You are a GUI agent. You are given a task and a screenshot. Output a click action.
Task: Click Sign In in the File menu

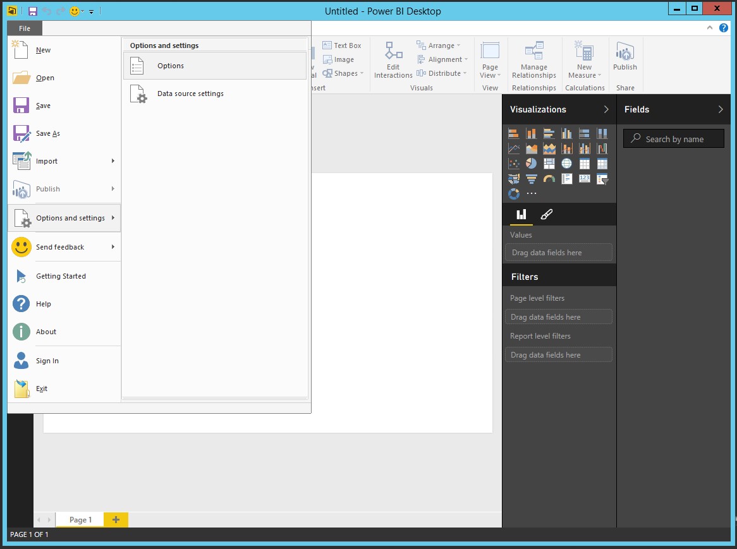[x=64, y=361]
